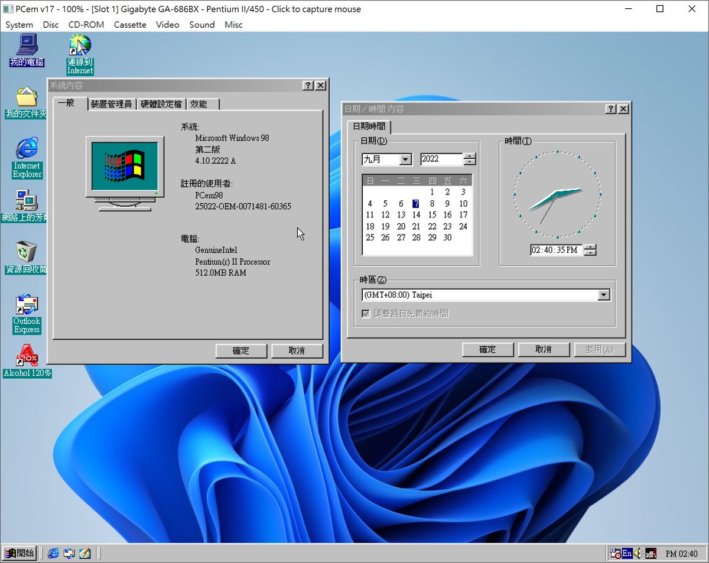Open the 我的電腦 desktop icon

[x=27, y=50]
